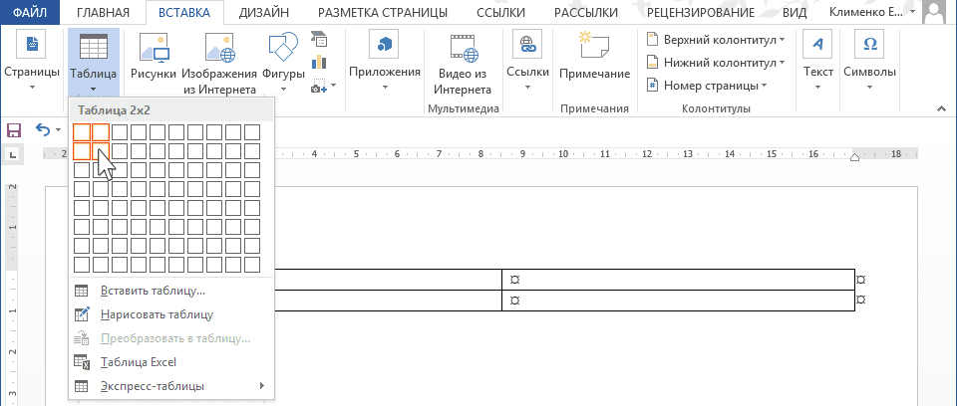Switch to the РЕЦЕНЗИРОВАНИЕ tab

(701, 12)
